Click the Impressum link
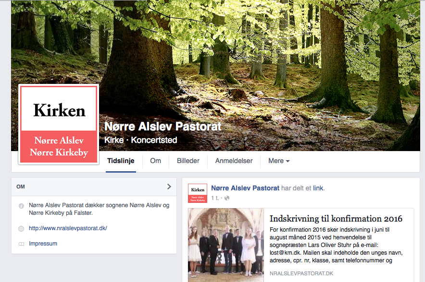This screenshot has height=282, width=425. point(43,244)
